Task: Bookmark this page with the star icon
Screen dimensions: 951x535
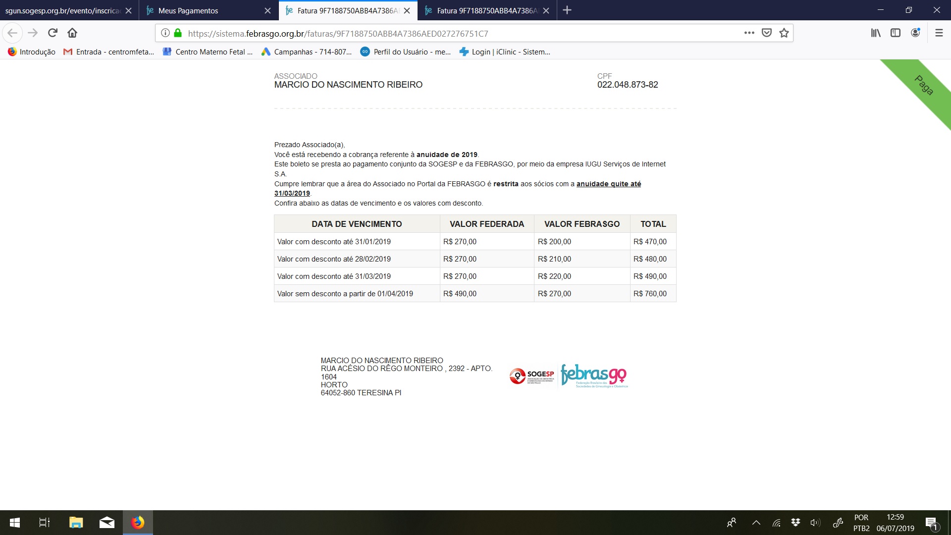Action: pyautogui.click(x=784, y=33)
